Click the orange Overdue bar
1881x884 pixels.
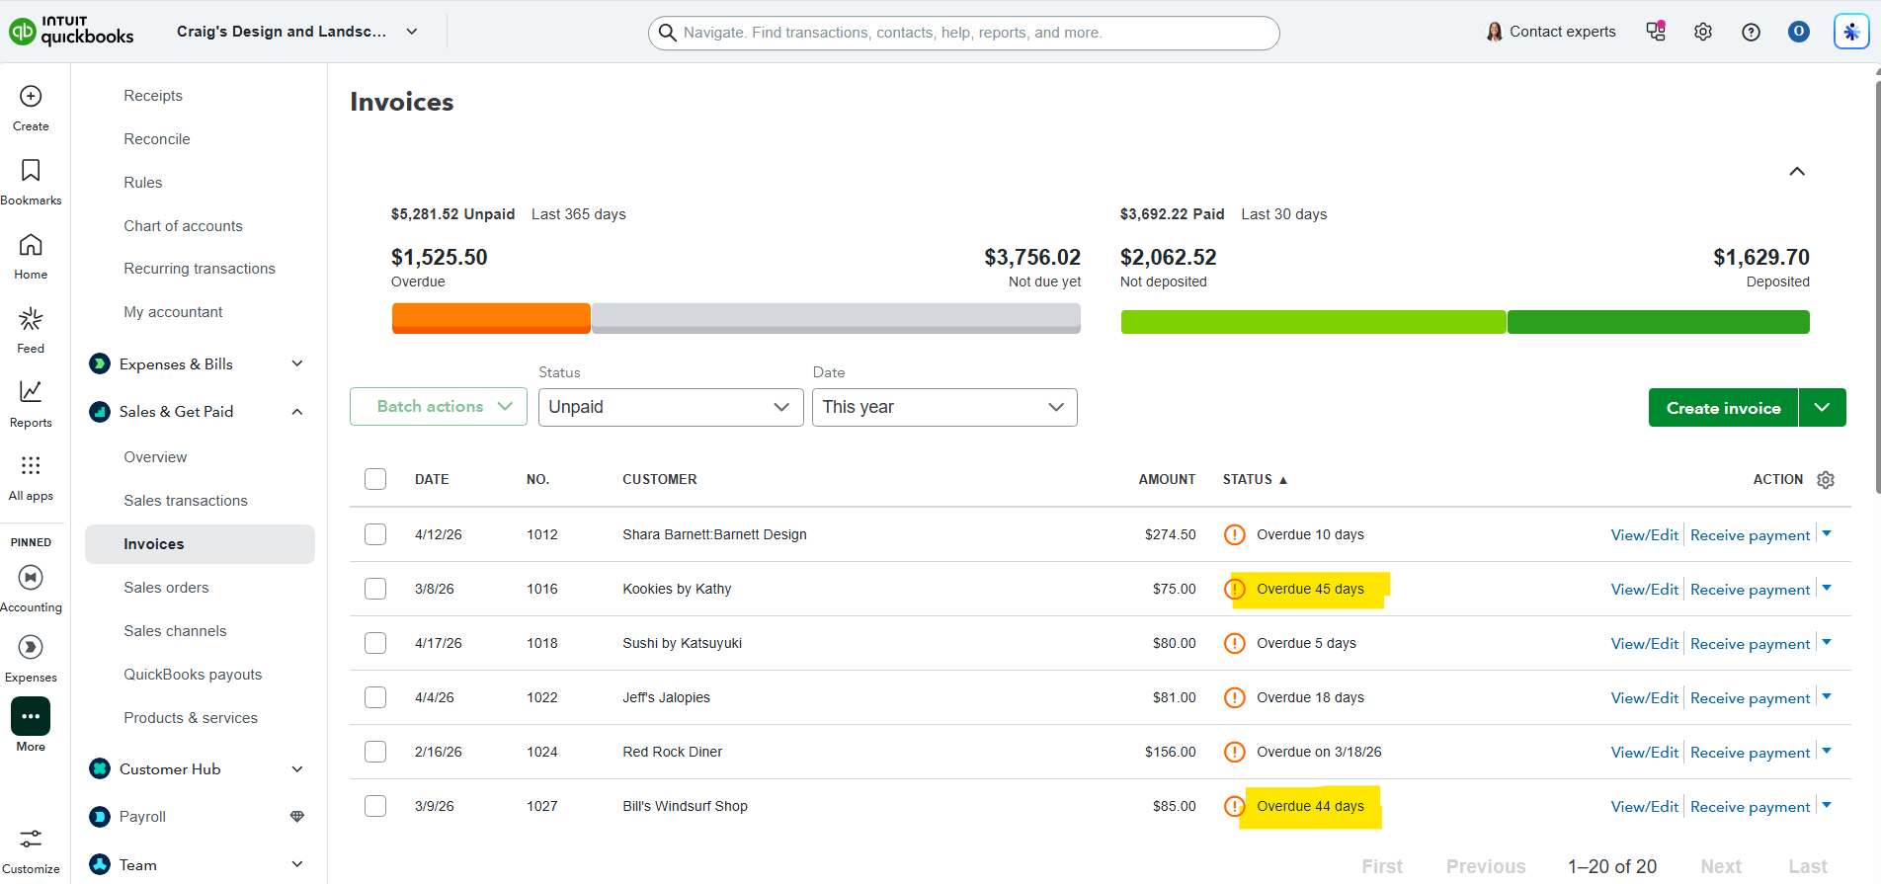[491, 318]
